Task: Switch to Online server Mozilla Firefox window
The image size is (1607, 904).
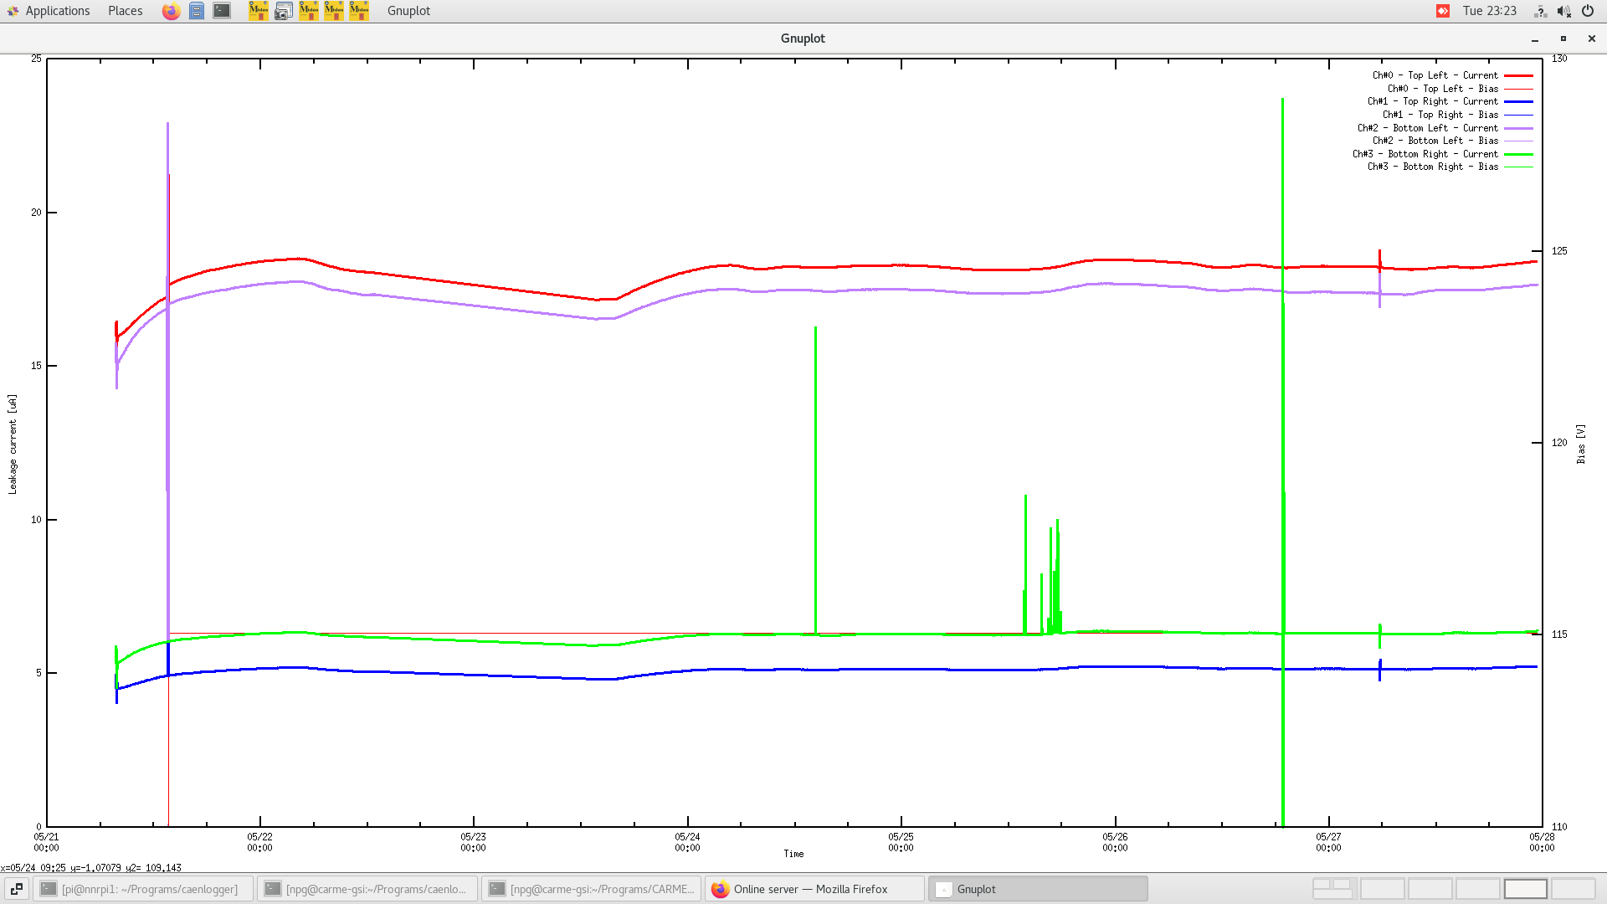Action: [814, 889]
